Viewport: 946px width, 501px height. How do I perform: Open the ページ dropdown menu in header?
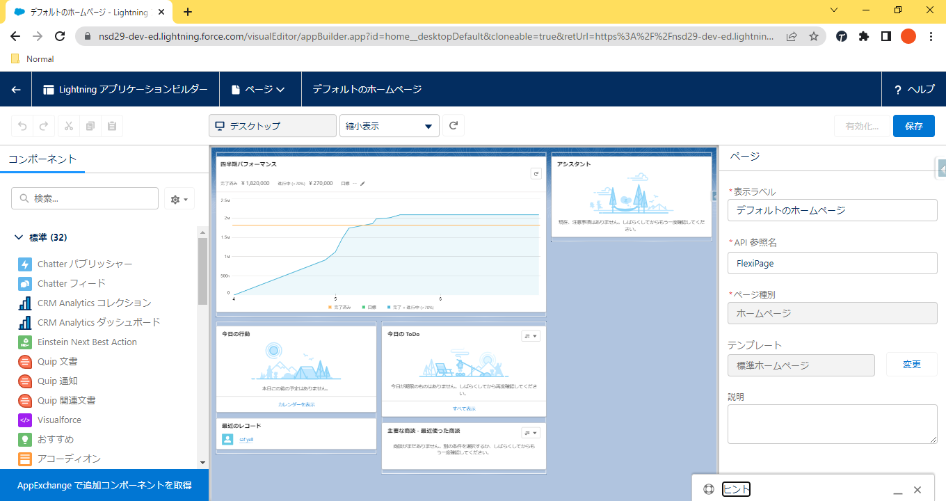click(259, 89)
